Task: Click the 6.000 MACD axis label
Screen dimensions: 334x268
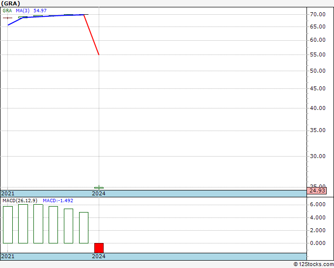Action: coord(318,204)
